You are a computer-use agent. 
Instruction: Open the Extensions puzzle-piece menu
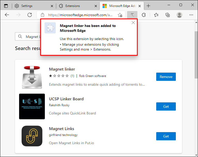click(x=144, y=15)
